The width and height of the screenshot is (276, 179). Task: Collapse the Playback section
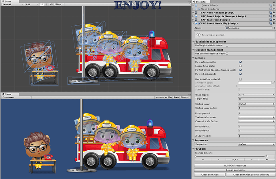click(193, 149)
